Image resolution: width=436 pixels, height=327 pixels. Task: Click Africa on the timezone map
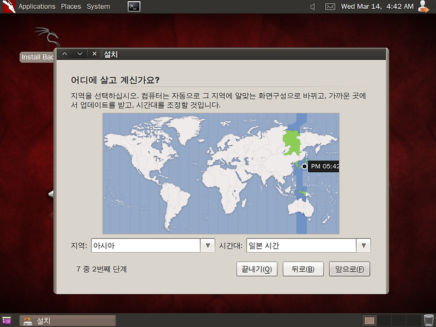(x=225, y=187)
